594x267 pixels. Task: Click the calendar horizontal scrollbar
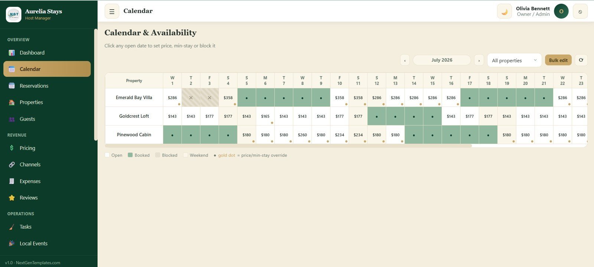pyautogui.click(x=288, y=146)
